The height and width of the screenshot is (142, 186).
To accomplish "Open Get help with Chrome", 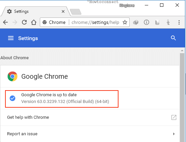I will coord(90,117).
